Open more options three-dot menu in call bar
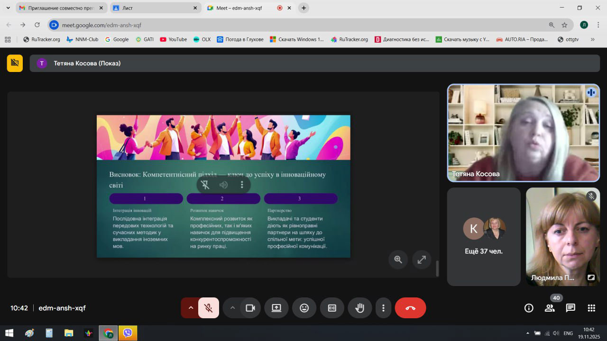This screenshot has height=341, width=607. 383,308
